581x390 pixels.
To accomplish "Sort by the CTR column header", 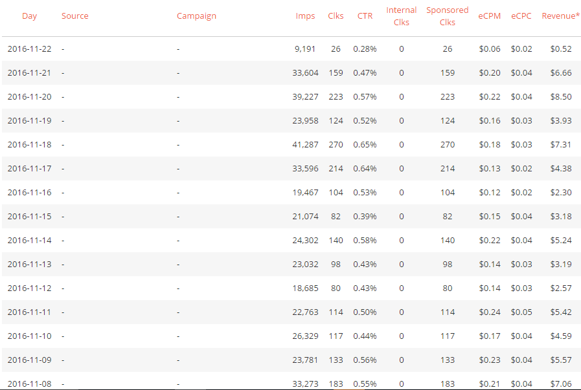I will click(x=365, y=16).
